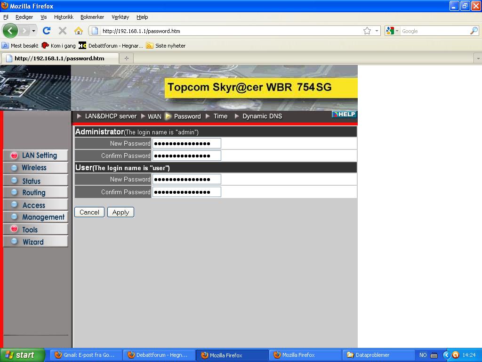Open a new tab with the plus button

(126, 58)
